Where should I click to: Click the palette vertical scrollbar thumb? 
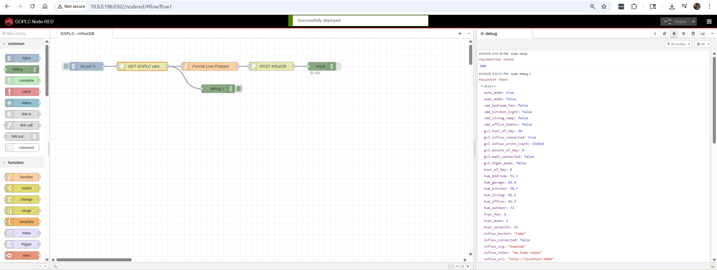[x=47, y=70]
